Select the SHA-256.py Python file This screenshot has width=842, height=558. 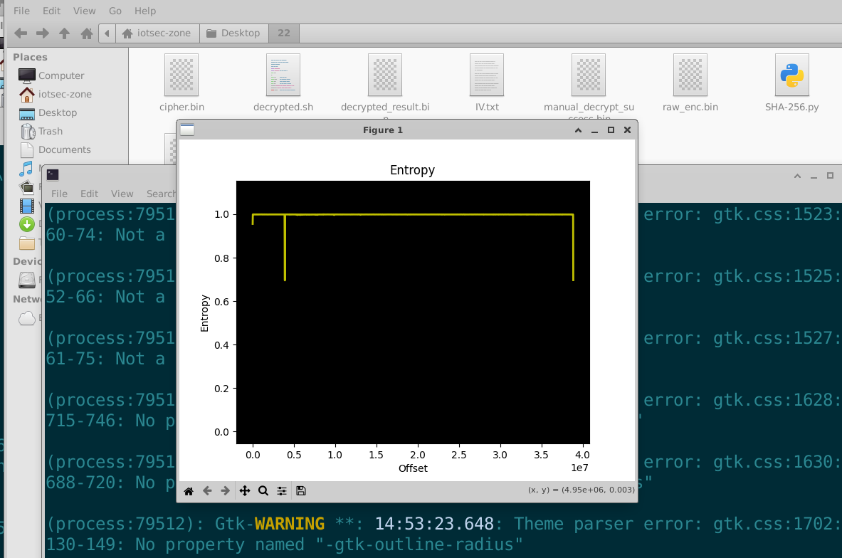[792, 75]
